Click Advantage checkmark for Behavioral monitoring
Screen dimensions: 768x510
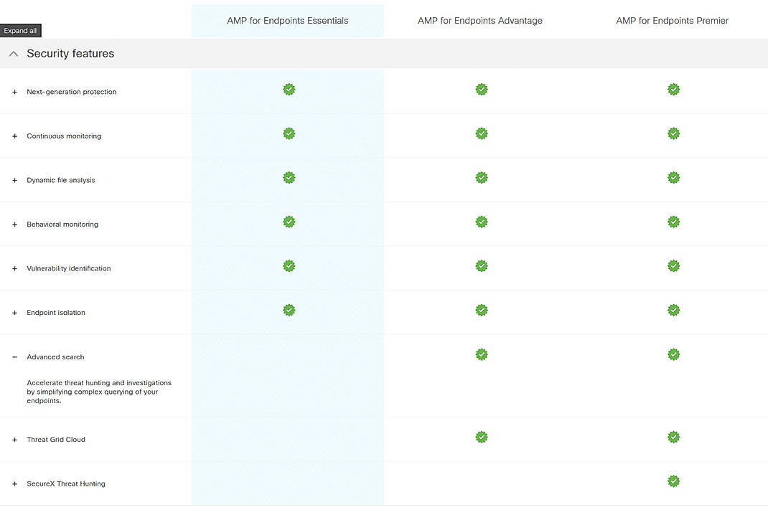pyautogui.click(x=482, y=222)
